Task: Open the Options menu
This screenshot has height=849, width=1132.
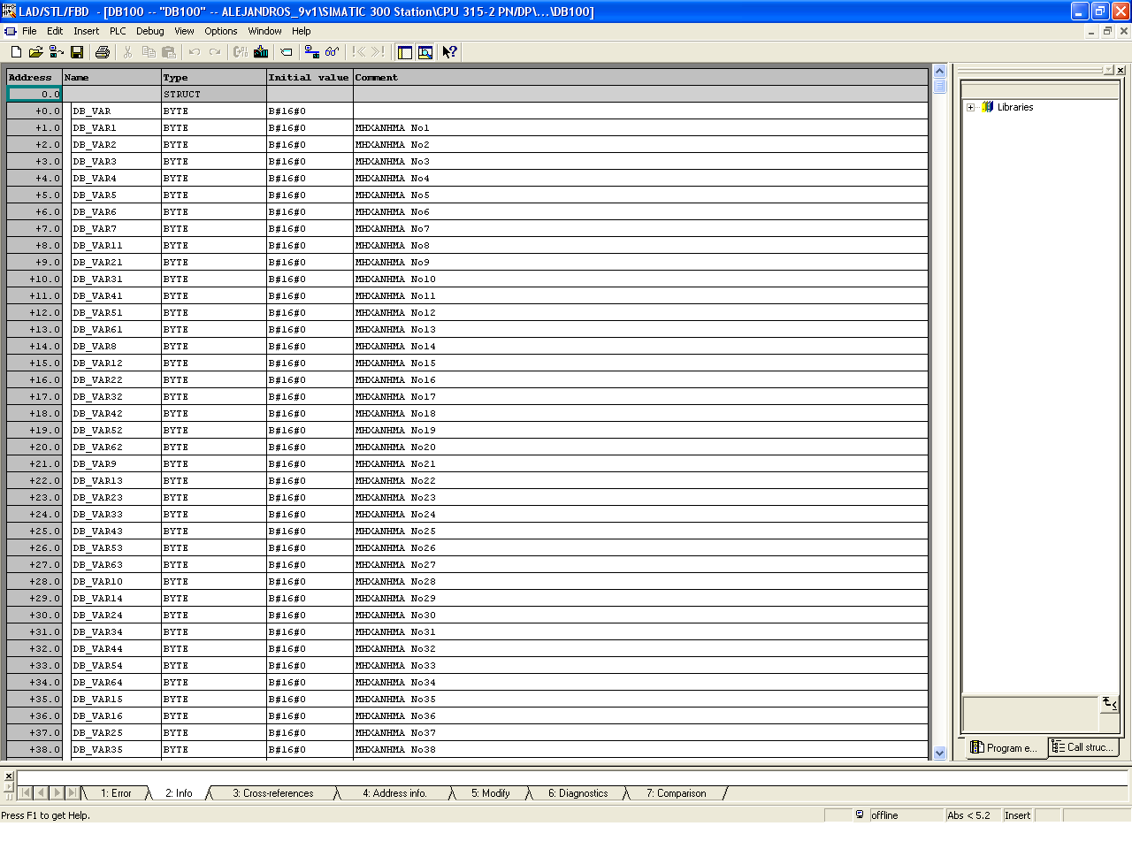Action: tap(221, 31)
